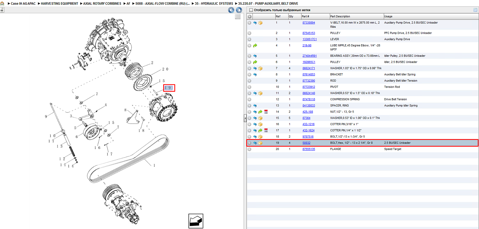Viewport: 479px width, 229px height.
Task: Open Case IH AG APAC breadcrumb
Action: 23,4
